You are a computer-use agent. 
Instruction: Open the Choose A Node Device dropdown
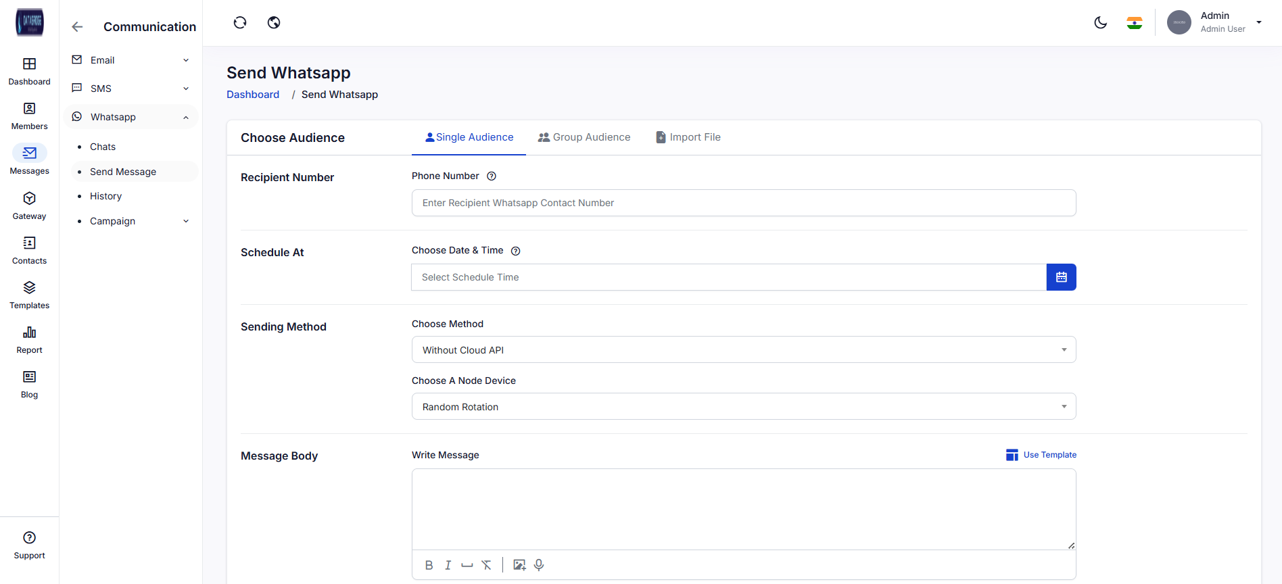743,407
